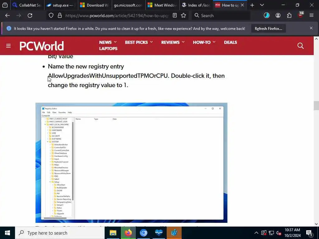Click Firefox taskbar icon

(128, 233)
